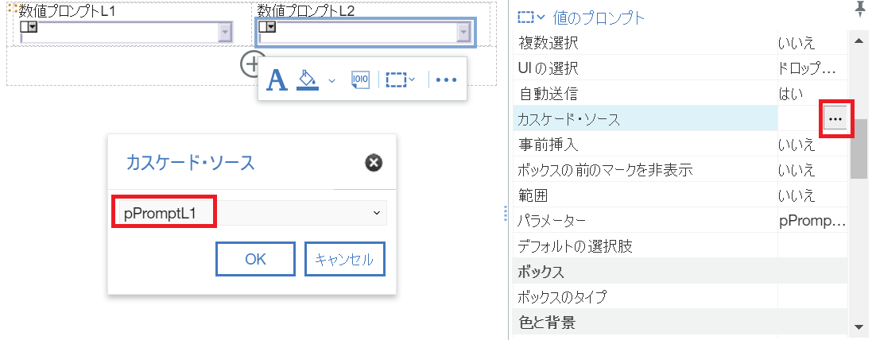Click the properties scrollbar down arrow
This screenshot has width=876, height=340.
tap(859, 326)
